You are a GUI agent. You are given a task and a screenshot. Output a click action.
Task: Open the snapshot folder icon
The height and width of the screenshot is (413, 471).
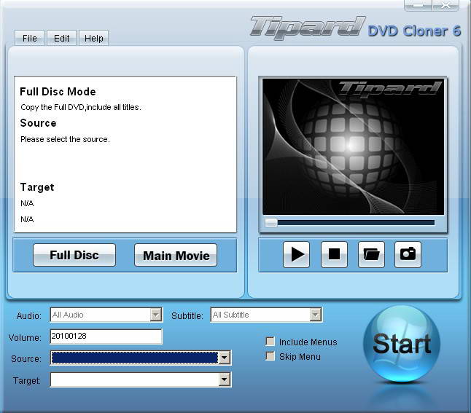click(371, 254)
